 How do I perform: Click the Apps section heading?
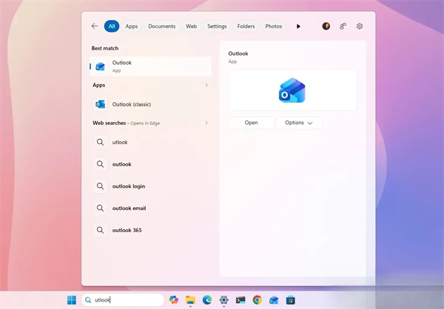point(99,85)
